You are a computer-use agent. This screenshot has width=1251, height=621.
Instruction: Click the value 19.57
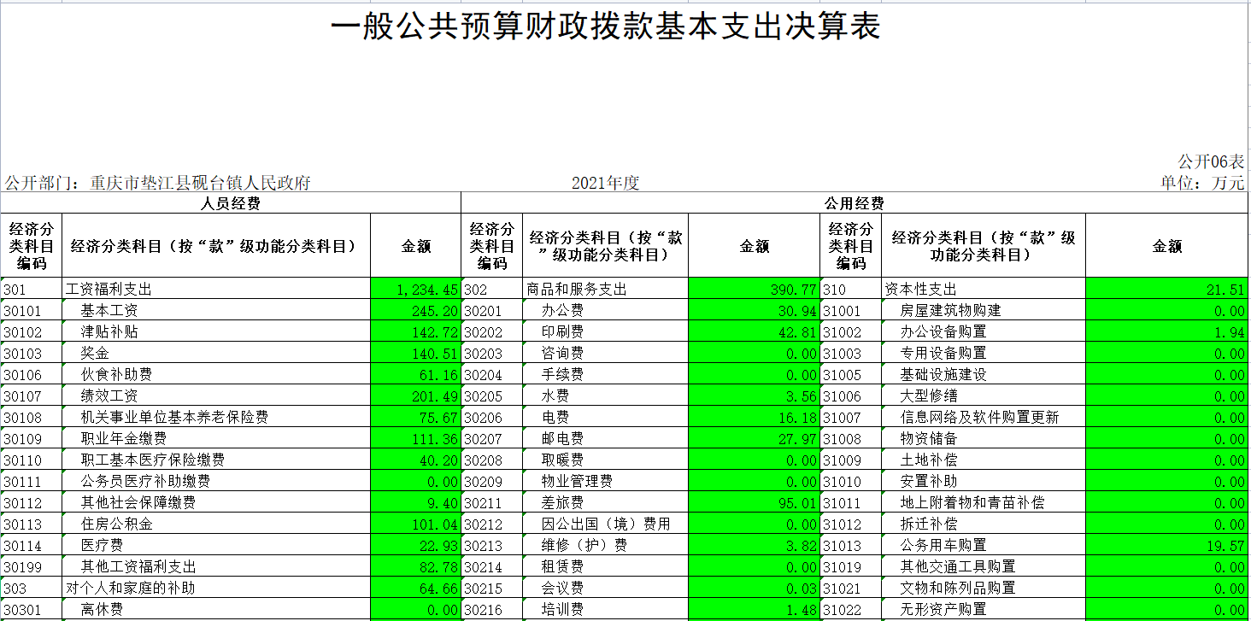[x=1167, y=545]
